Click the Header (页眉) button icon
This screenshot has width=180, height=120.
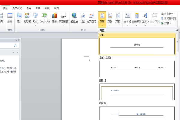102,16
